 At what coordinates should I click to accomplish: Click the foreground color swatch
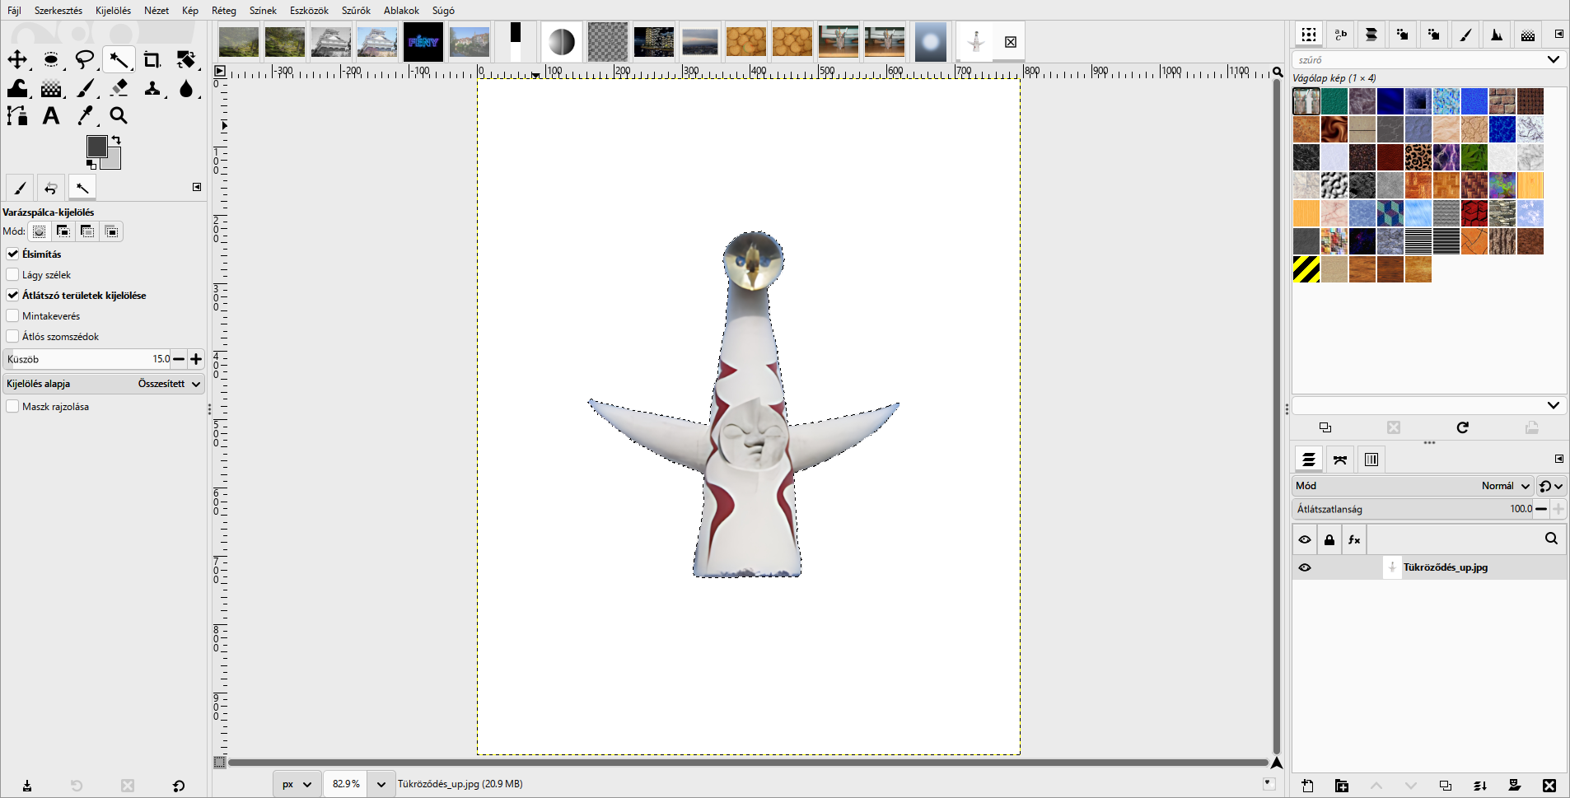pyautogui.click(x=96, y=147)
